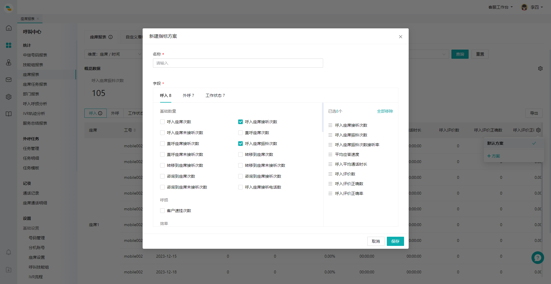Click the app logo at top left
This screenshot has height=284, width=551.
click(9, 8)
